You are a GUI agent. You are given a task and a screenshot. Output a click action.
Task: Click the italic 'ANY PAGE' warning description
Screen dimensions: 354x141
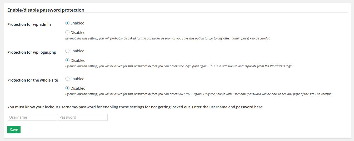198,94
